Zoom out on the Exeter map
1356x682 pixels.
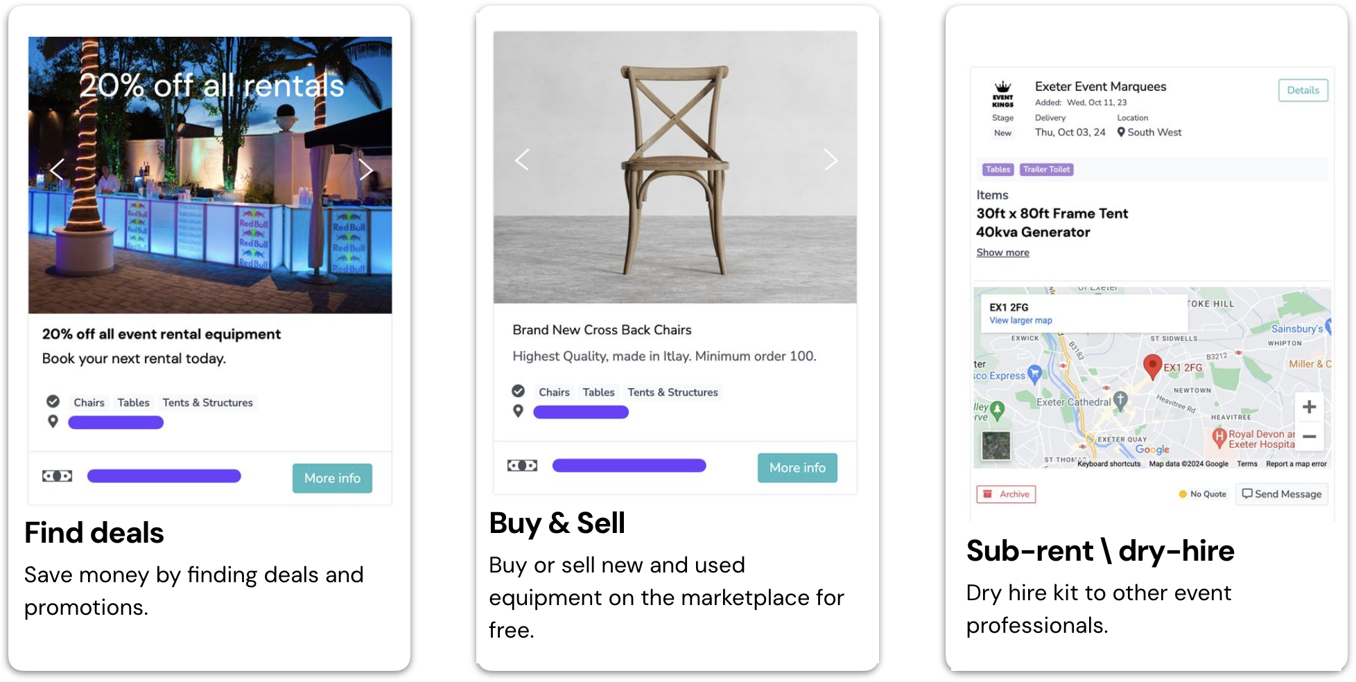[x=1309, y=437]
